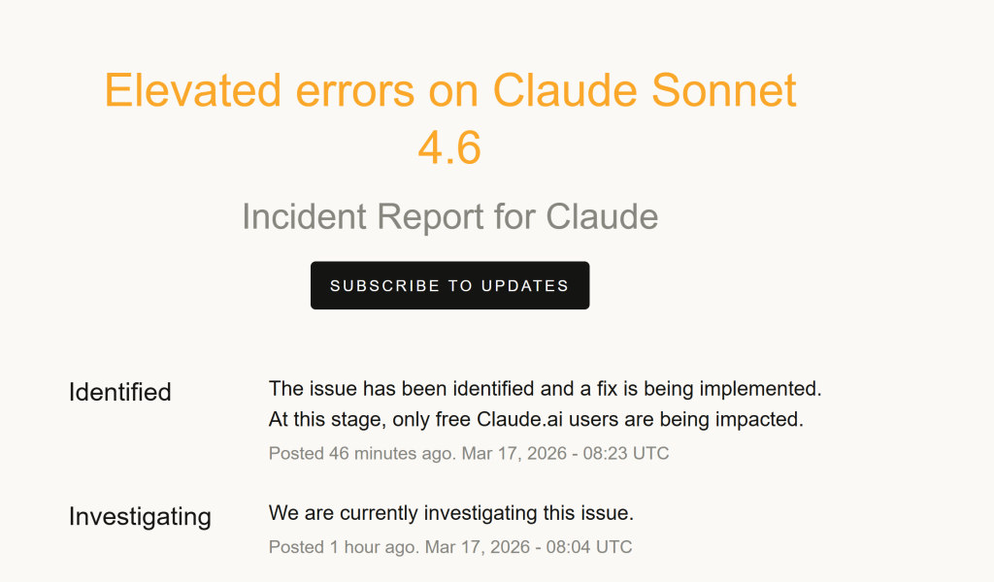Click "Claude Sonnet" in the orange headline
This screenshot has width=994, height=582.
(645, 91)
